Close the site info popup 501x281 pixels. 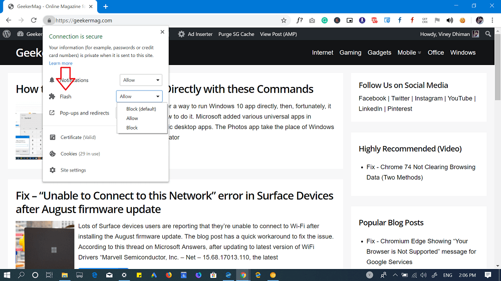pyautogui.click(x=162, y=32)
